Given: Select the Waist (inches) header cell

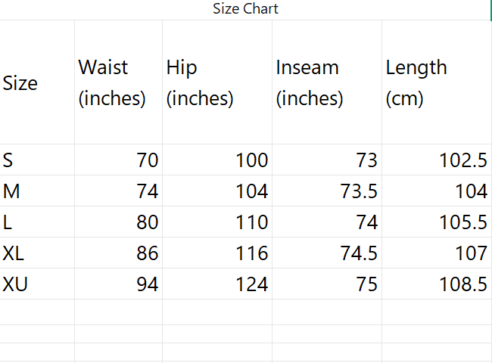Looking at the screenshot, I should (x=118, y=82).
